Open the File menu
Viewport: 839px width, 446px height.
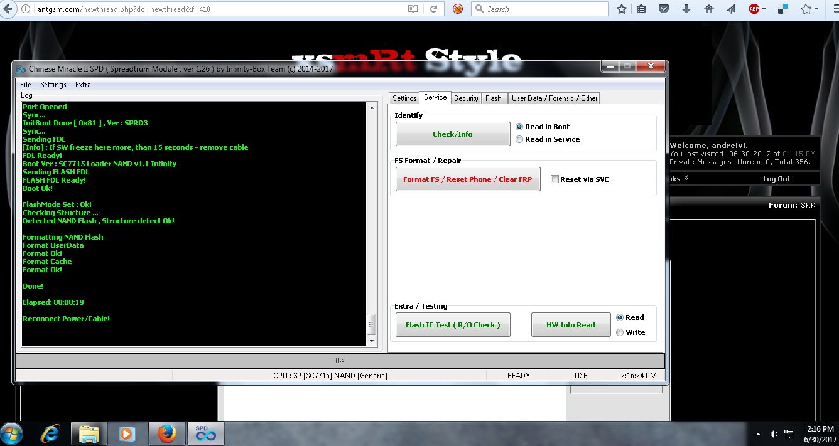click(26, 85)
